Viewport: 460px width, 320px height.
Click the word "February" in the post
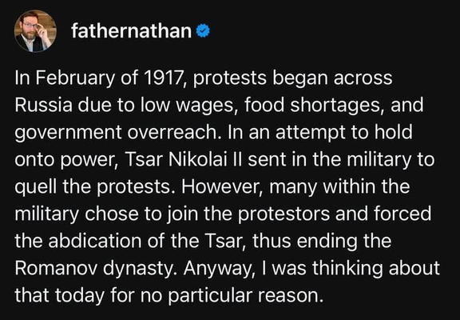tap(76, 79)
